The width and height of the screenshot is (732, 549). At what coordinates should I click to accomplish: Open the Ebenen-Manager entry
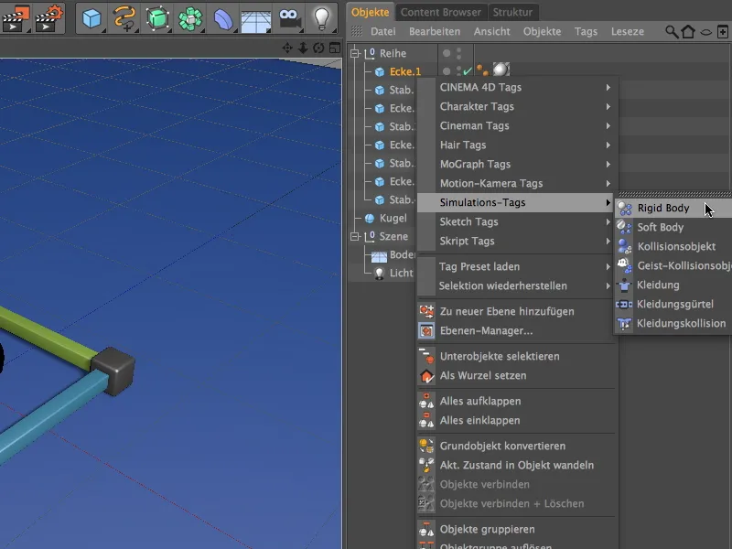click(518, 330)
